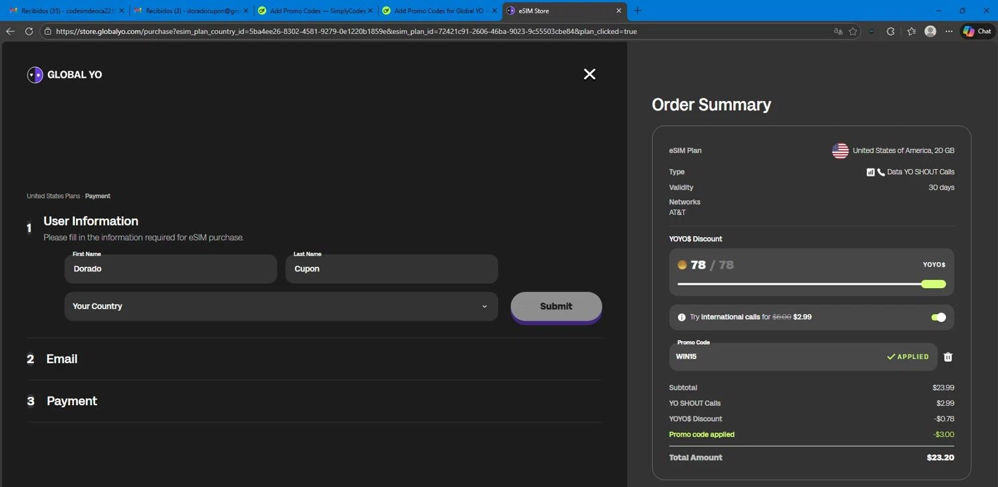
Task: Click the data chart icon next to plan type
Action: (x=870, y=172)
